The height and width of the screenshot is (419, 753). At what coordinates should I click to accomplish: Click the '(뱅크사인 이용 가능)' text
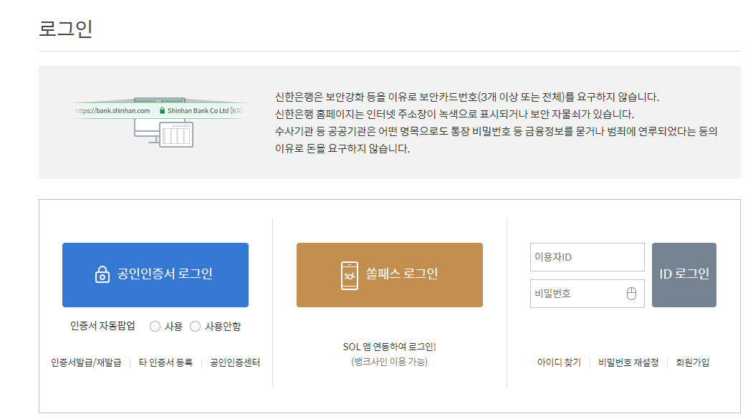pyautogui.click(x=390, y=362)
